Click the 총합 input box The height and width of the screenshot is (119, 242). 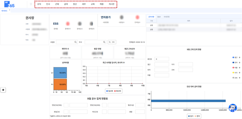pos(140,112)
